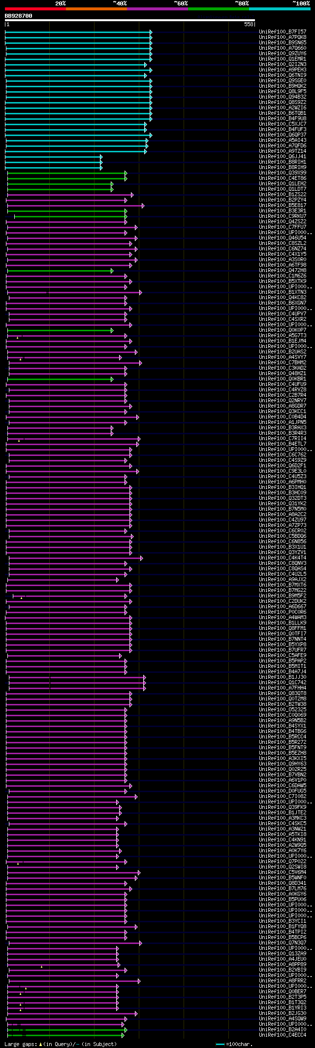Image resolution: width=315 pixels, height=1048 pixels.
Task: Click label UniRef100_B7N5M0
Action: [283, 509]
